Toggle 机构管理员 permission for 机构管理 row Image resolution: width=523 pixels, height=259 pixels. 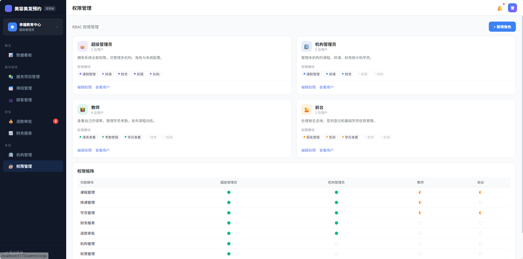[336, 244]
